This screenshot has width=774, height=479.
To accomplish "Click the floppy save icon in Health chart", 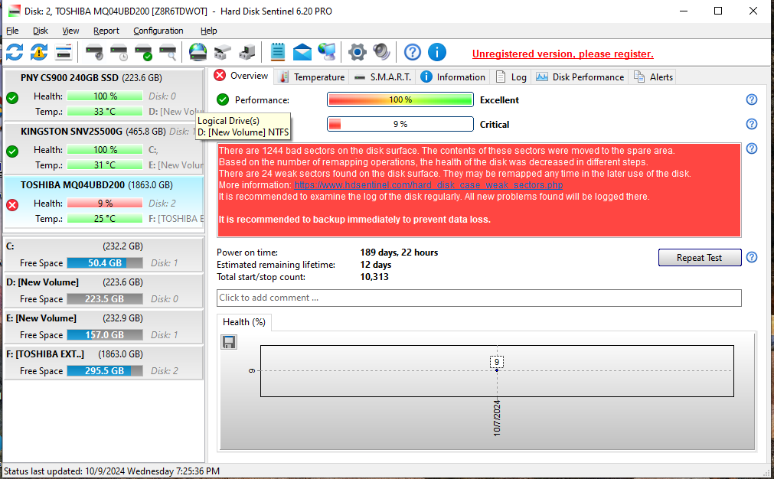I will coord(229,342).
